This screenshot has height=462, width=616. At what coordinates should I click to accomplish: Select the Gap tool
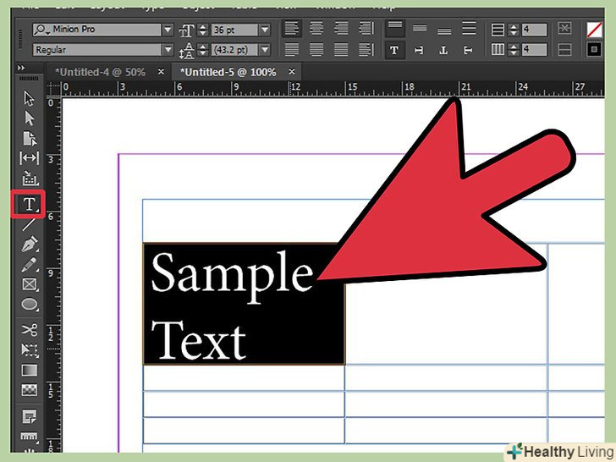[30, 158]
